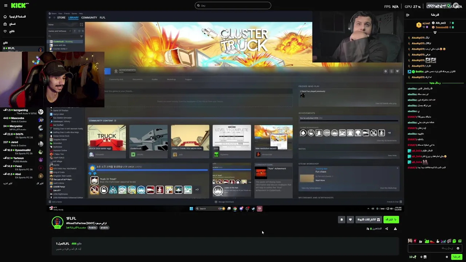Select Counter-Strike 2 in Steam library list
Screen dimensions: 466x262
click(x=61, y=49)
